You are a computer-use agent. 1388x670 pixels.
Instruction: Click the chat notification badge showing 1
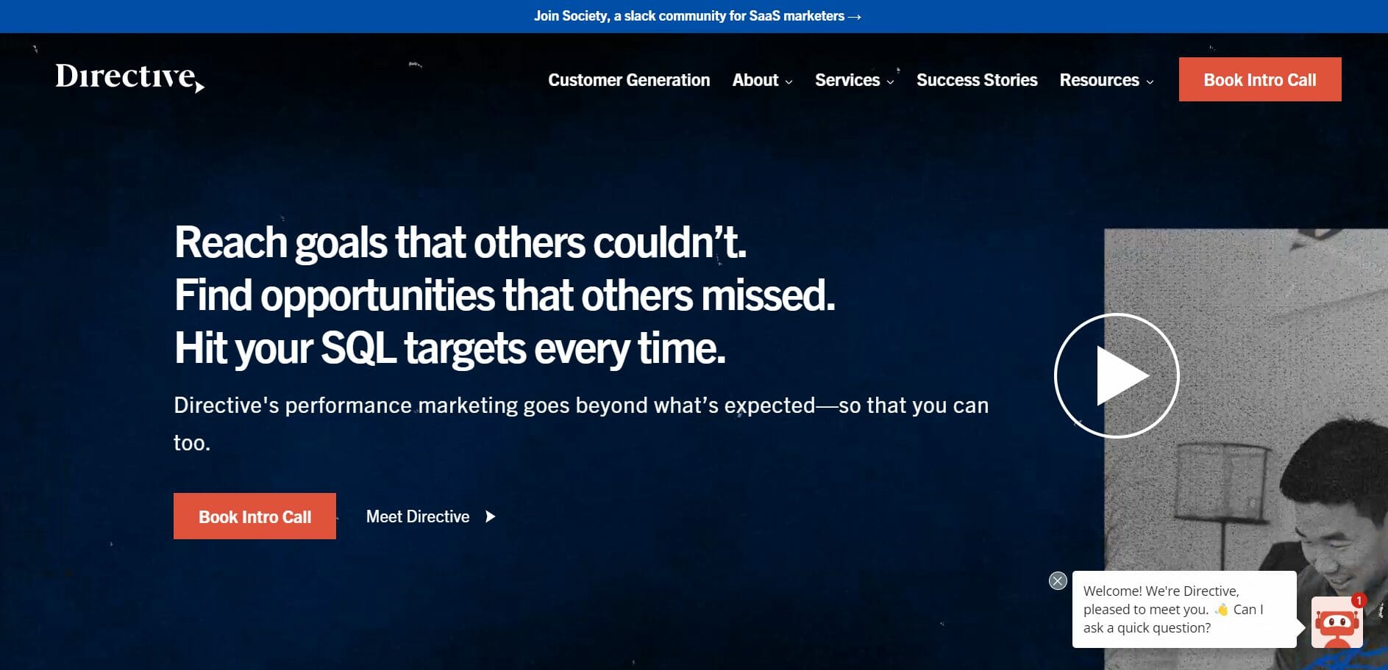pos(1359,600)
